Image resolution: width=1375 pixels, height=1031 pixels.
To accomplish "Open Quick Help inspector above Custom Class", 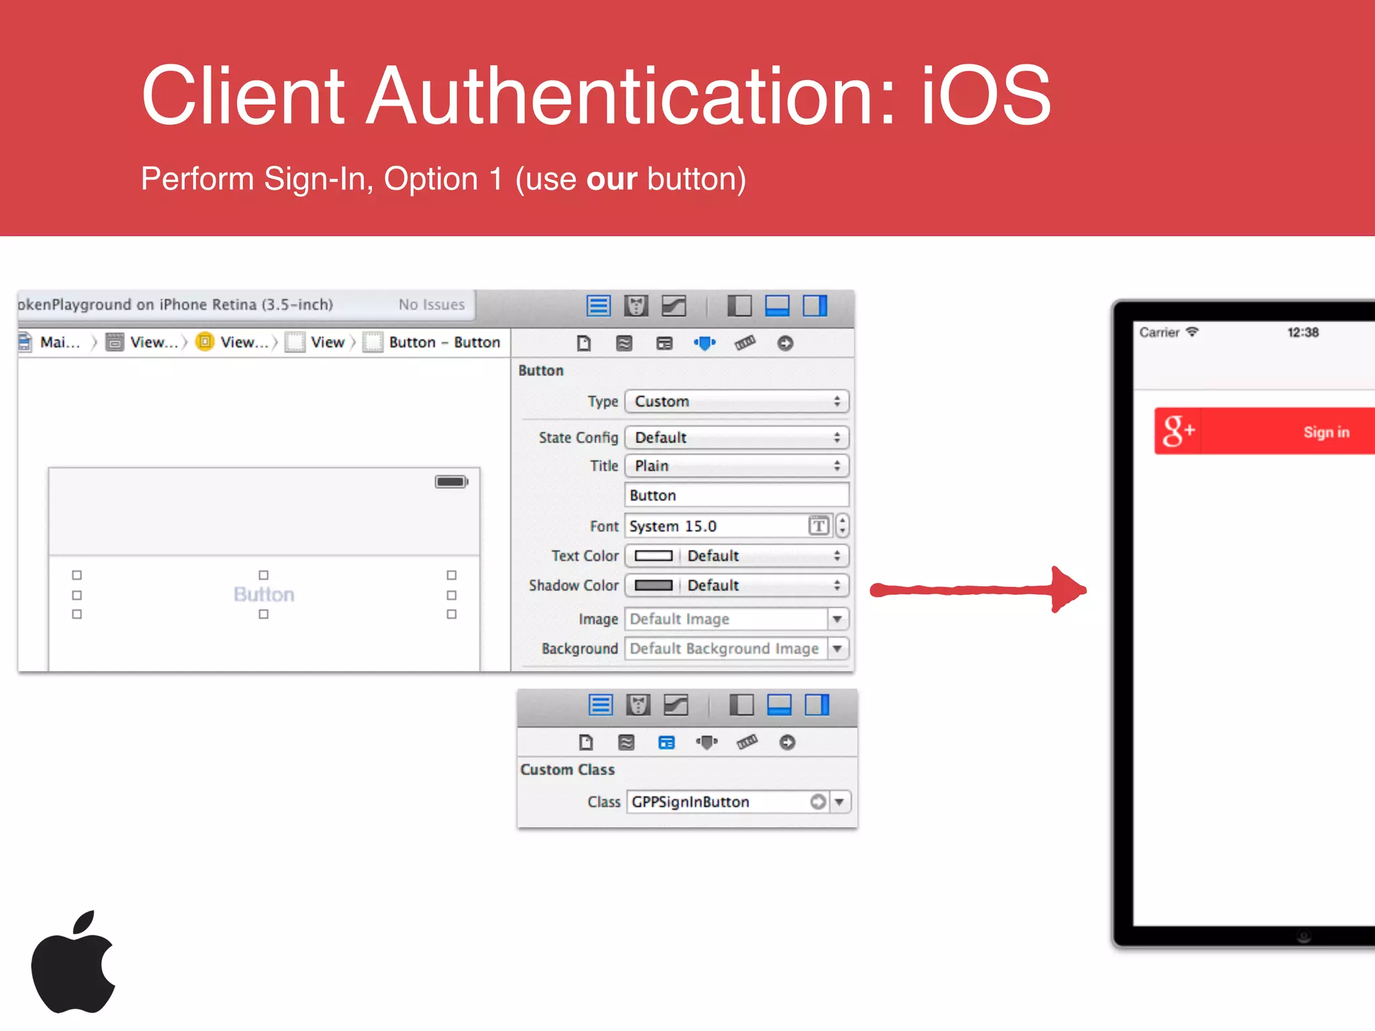I will coord(626,742).
